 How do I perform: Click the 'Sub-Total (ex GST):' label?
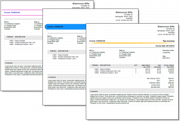click(x=154, y=79)
